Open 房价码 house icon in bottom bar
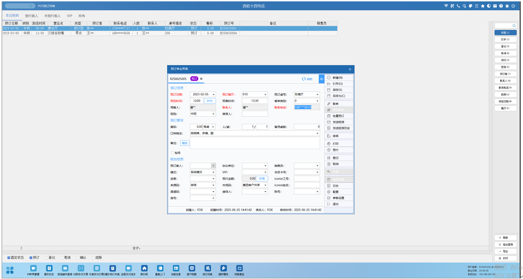This screenshot has width=523, height=279. [144, 268]
